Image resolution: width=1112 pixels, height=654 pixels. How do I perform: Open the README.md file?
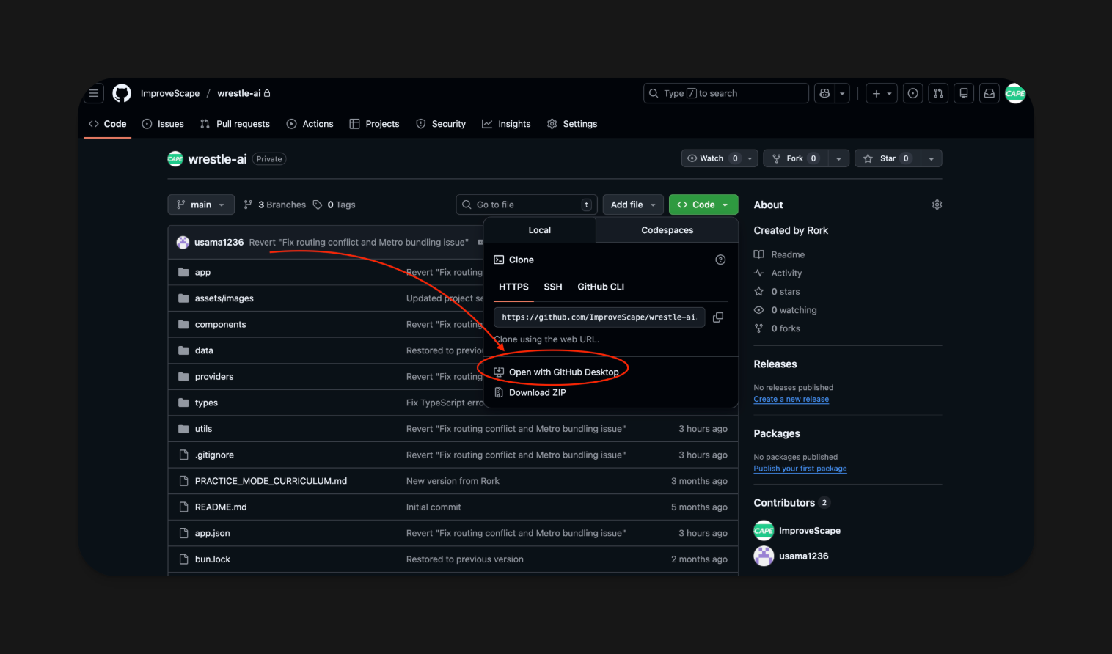[x=221, y=507]
